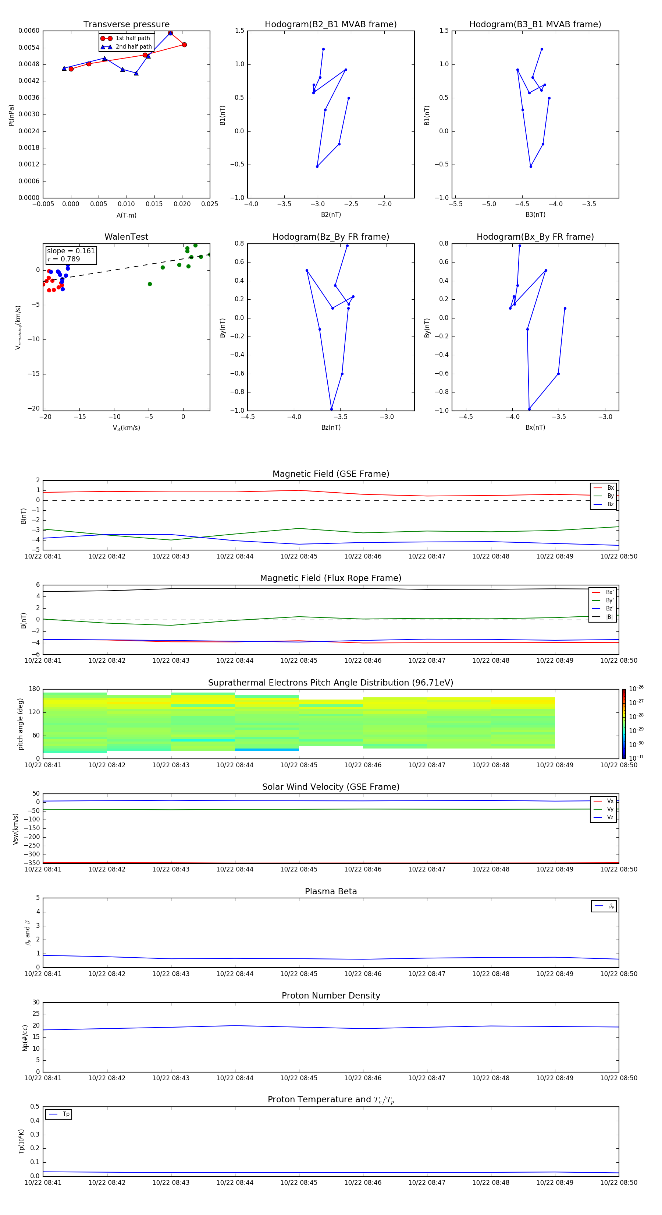Click the Vy legend entry in Solar Wind plot
This screenshot has width=662, height=1215.
tap(604, 809)
